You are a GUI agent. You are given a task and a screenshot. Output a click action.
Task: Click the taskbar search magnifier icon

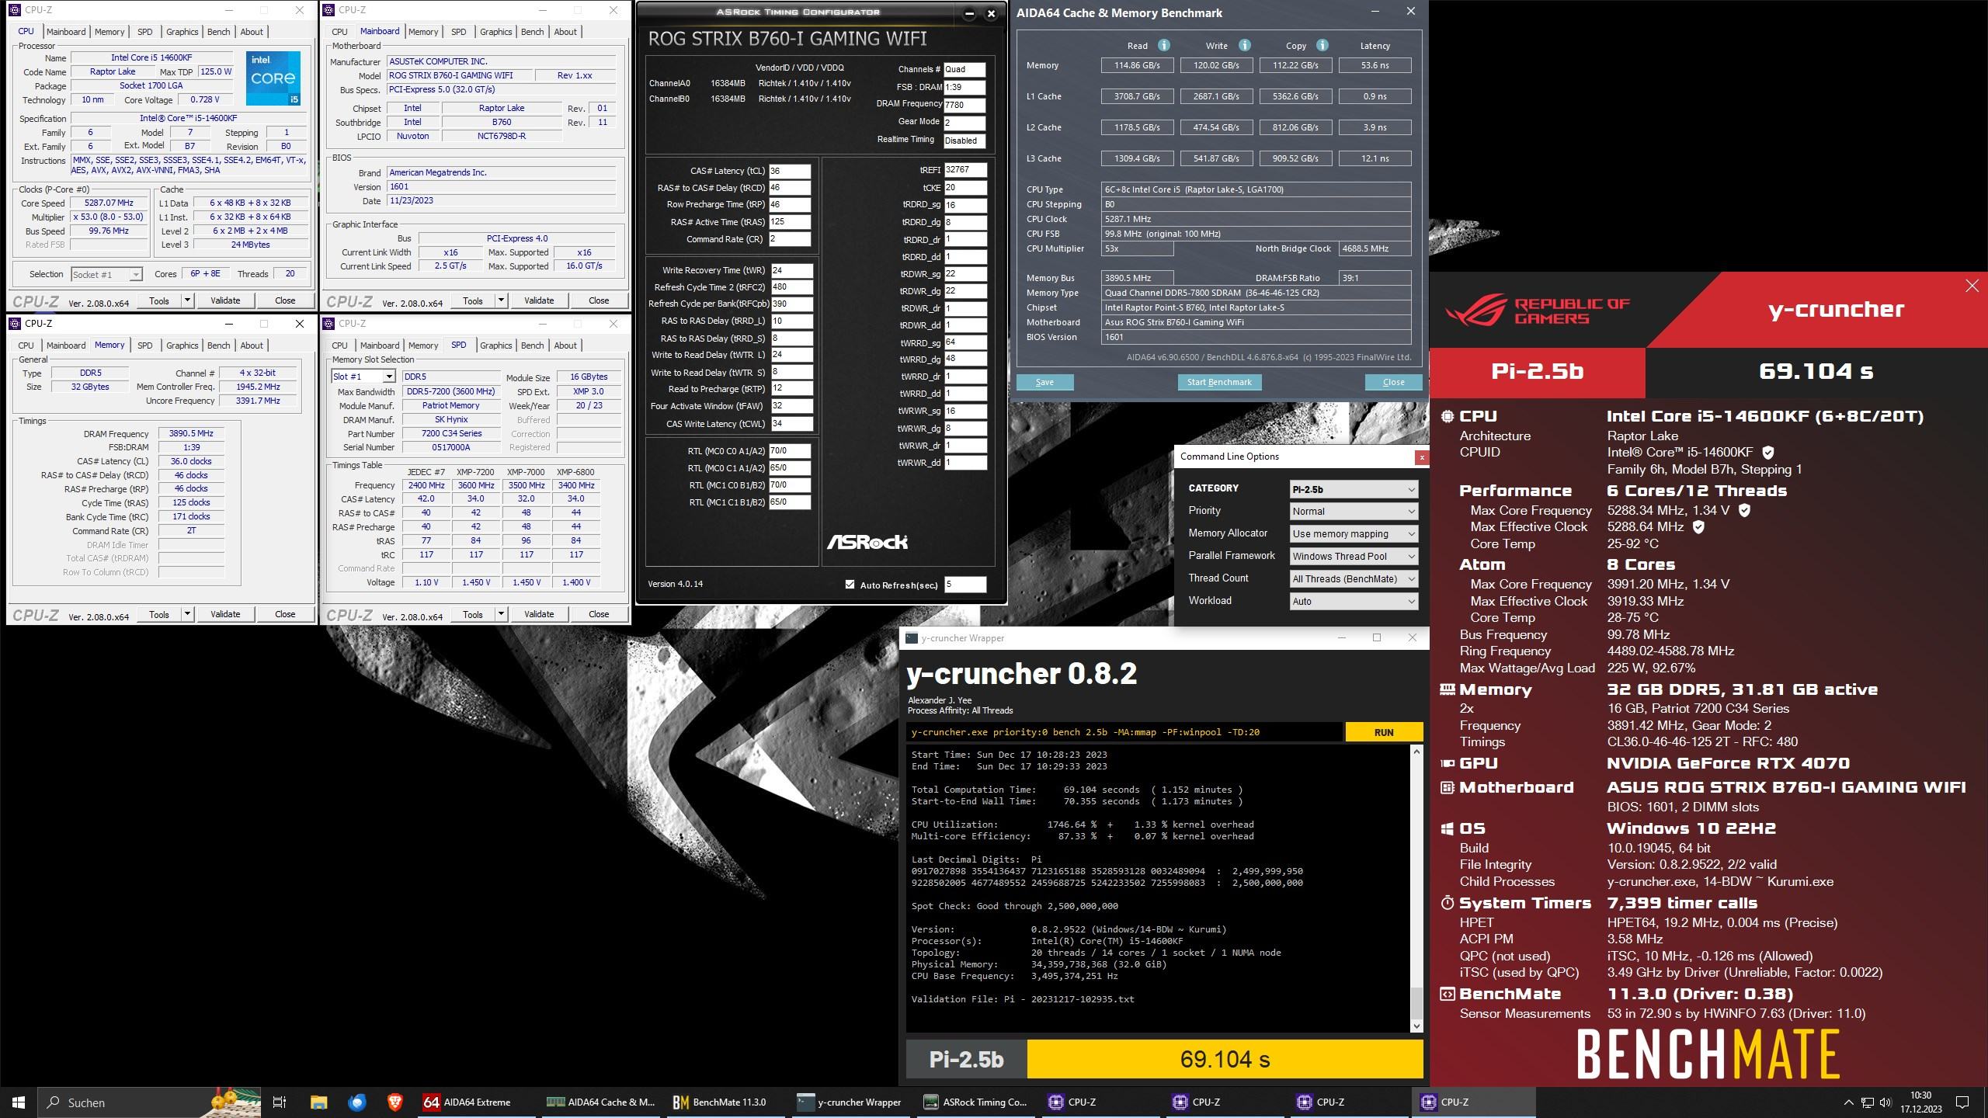coord(54,1102)
